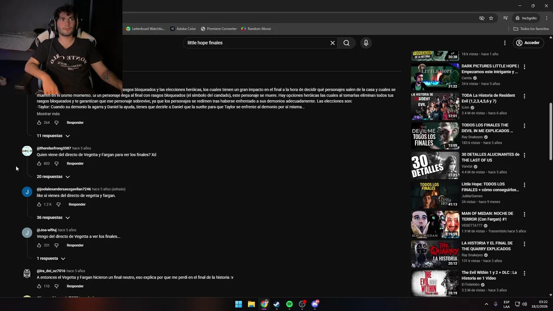Show hidden system tray icons chevron
Screen dimensions: 553x311
[486, 304]
